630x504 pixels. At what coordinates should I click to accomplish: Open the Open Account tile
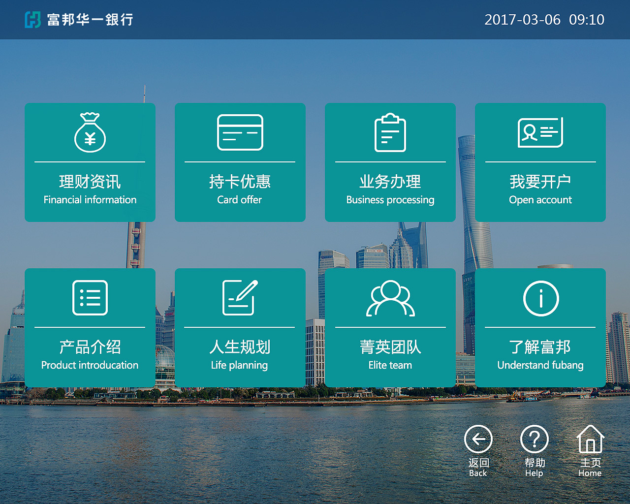pyautogui.click(x=540, y=162)
